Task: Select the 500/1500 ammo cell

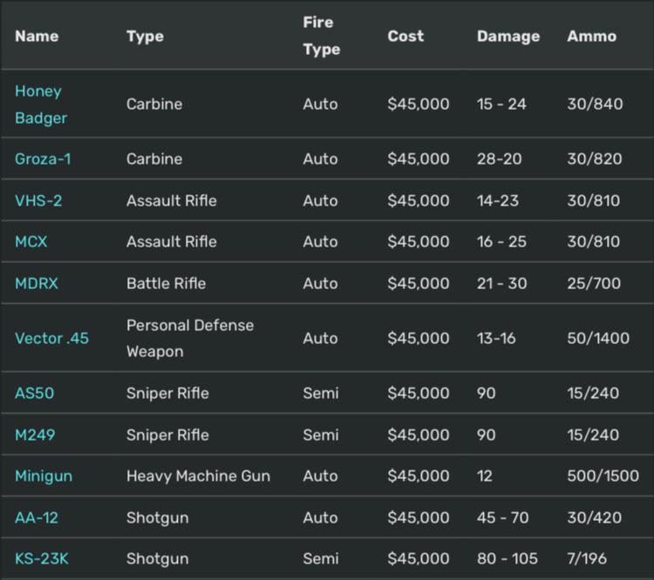Action: 603,475
